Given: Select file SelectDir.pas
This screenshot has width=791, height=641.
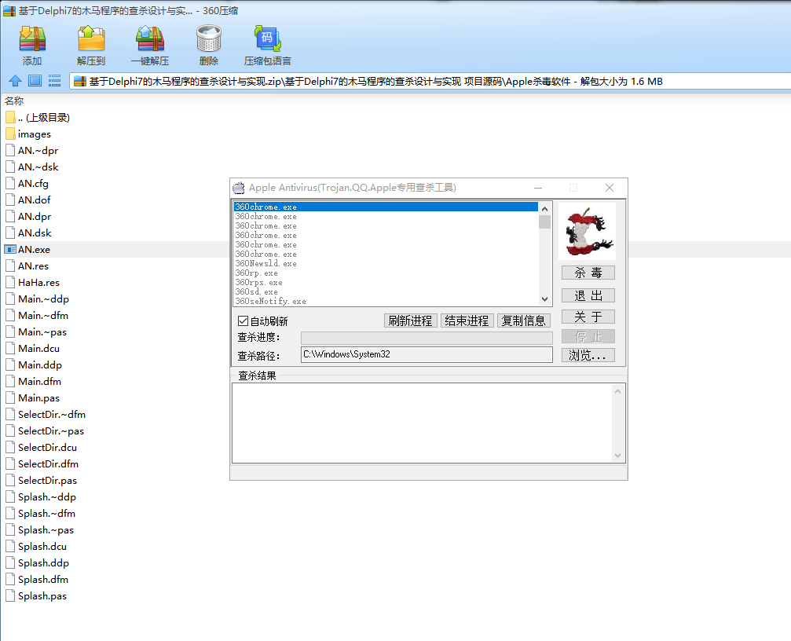Looking at the screenshot, I should coord(42,481).
